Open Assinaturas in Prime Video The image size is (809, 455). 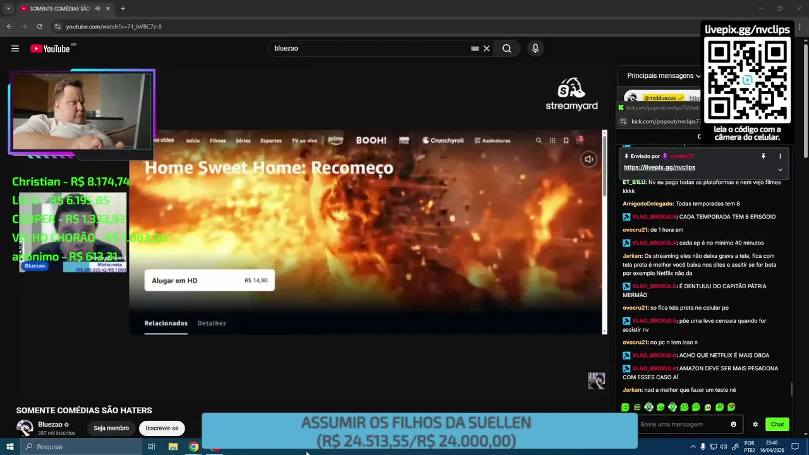click(492, 140)
